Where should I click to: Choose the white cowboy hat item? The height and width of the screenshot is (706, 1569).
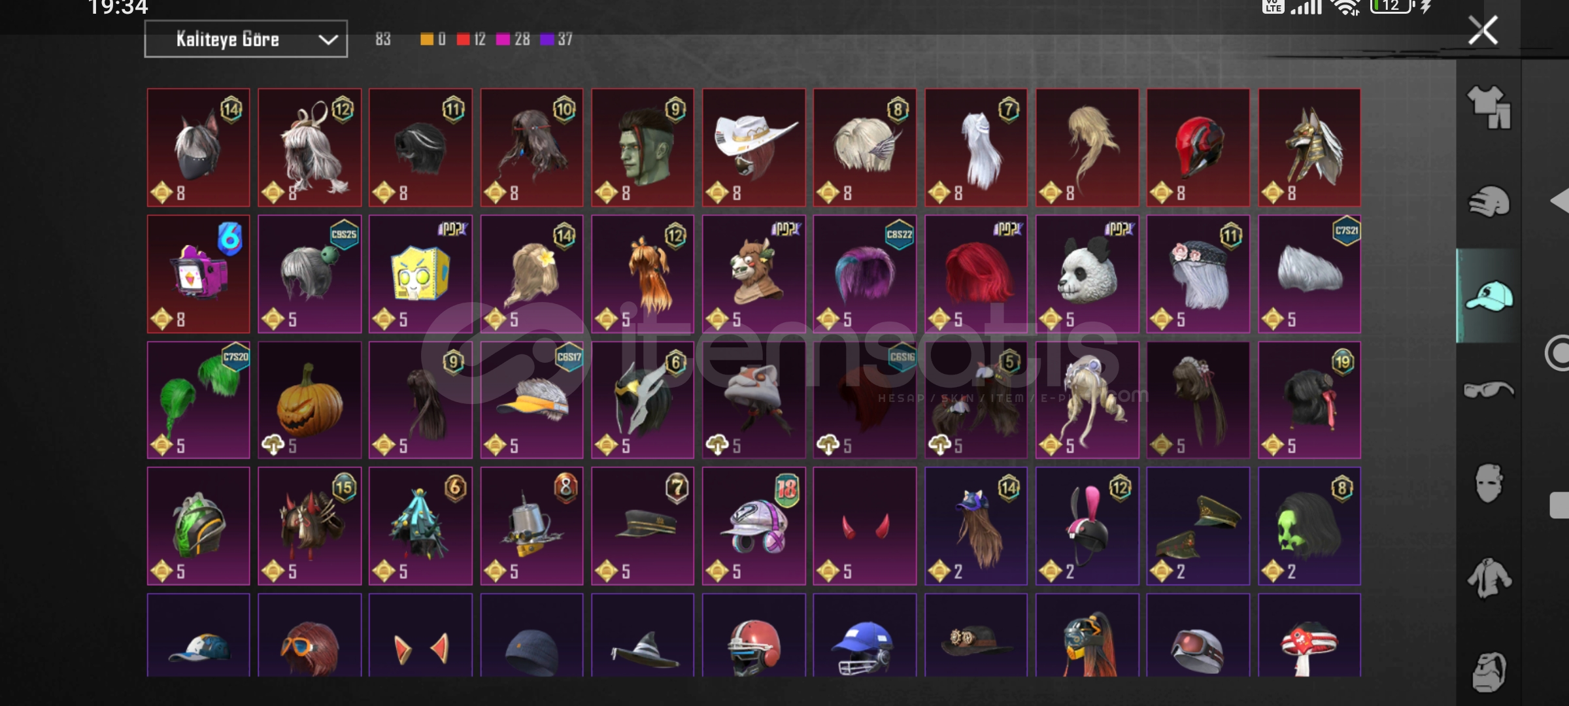coord(754,148)
